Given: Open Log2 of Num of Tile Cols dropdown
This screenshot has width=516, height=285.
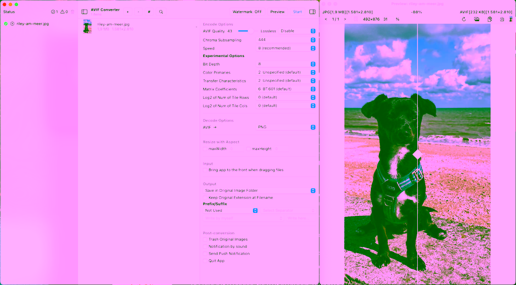Looking at the screenshot, I should [286, 106].
